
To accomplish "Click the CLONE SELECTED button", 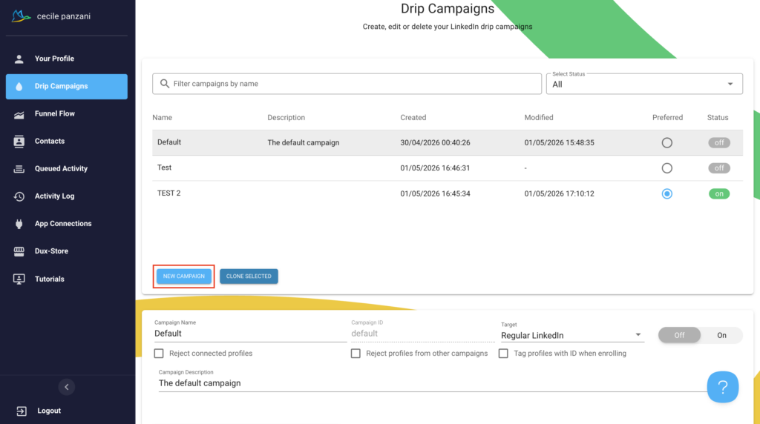I will click(249, 276).
